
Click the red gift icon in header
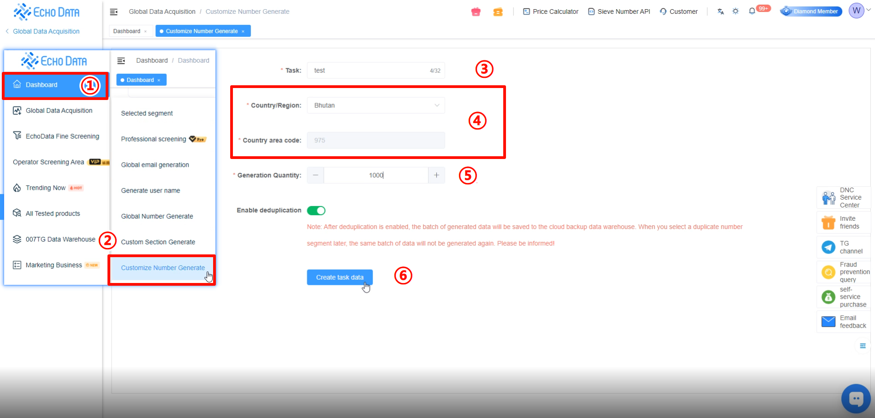(476, 12)
